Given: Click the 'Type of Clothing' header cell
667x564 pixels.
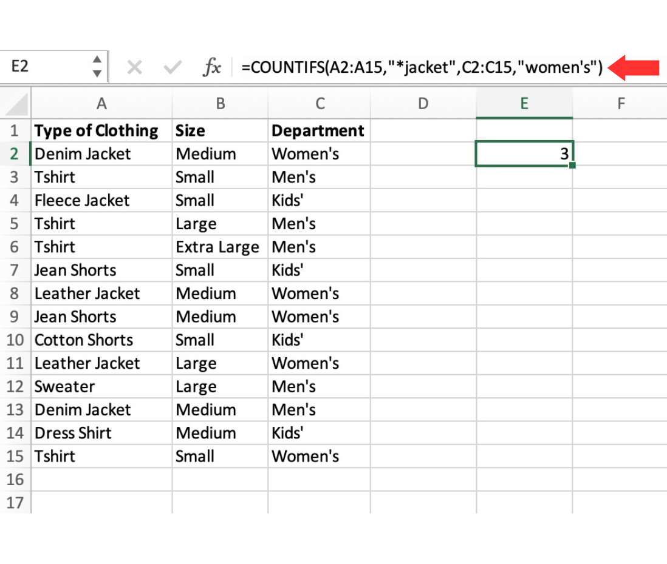Looking at the screenshot, I should (x=101, y=131).
